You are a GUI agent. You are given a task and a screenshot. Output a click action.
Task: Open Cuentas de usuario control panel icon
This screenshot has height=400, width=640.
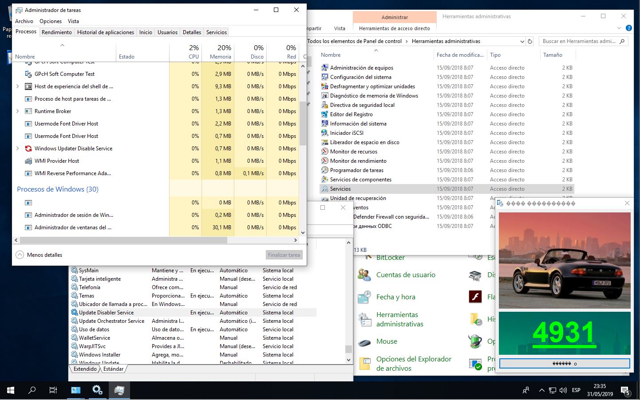tap(364, 275)
